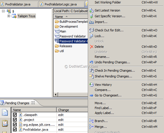
Task: Click the .project file name
Action: [x=29, y=120]
